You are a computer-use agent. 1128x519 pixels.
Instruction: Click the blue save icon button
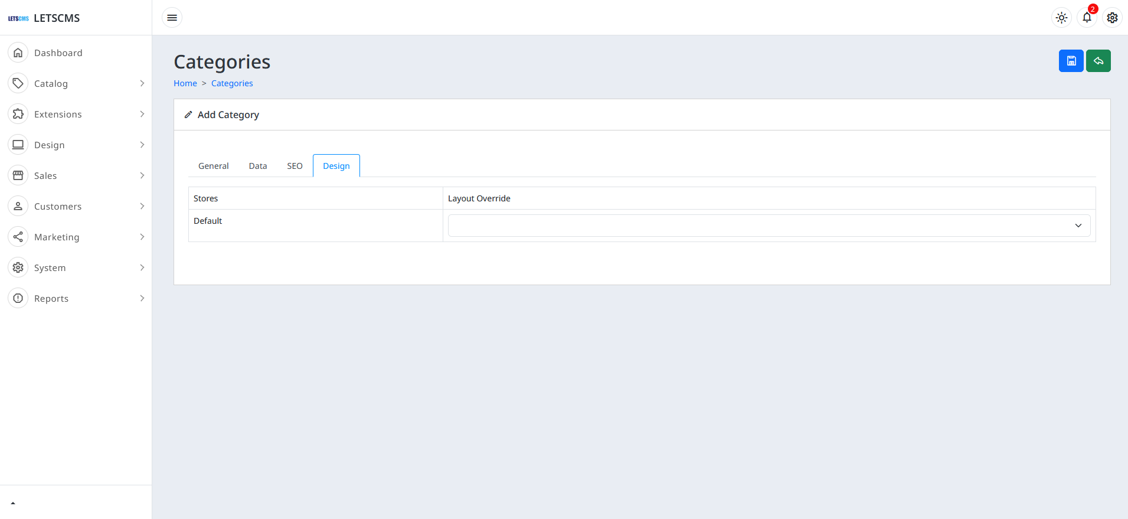[x=1071, y=61]
